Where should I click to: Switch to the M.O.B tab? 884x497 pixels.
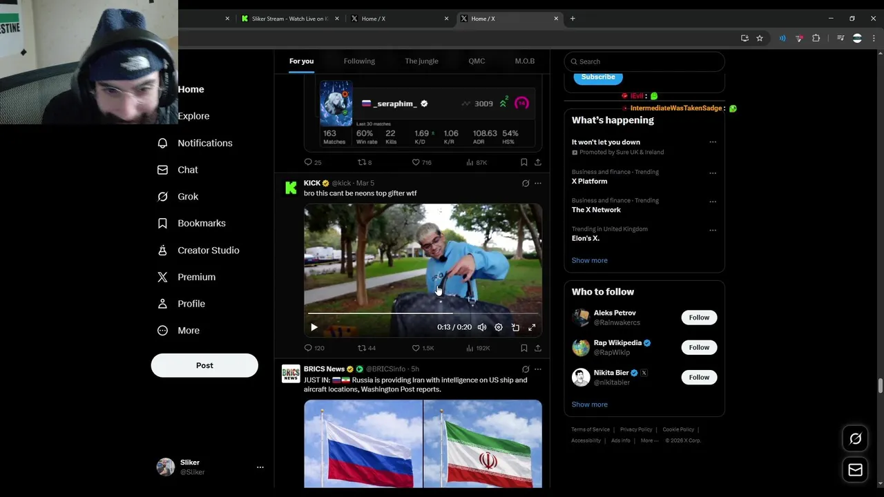[x=525, y=61]
